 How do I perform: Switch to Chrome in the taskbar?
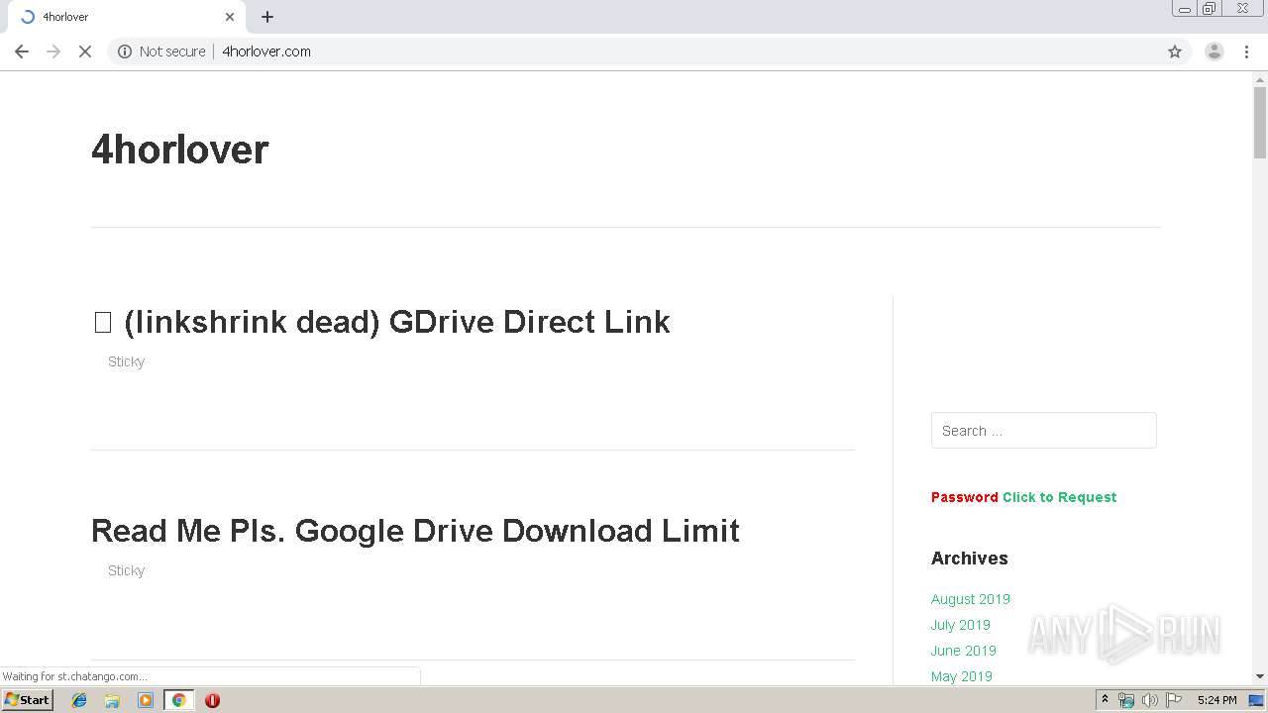(178, 700)
